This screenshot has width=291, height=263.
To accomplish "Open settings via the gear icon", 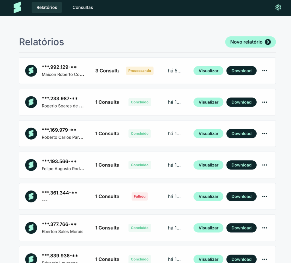I will coord(278,7).
